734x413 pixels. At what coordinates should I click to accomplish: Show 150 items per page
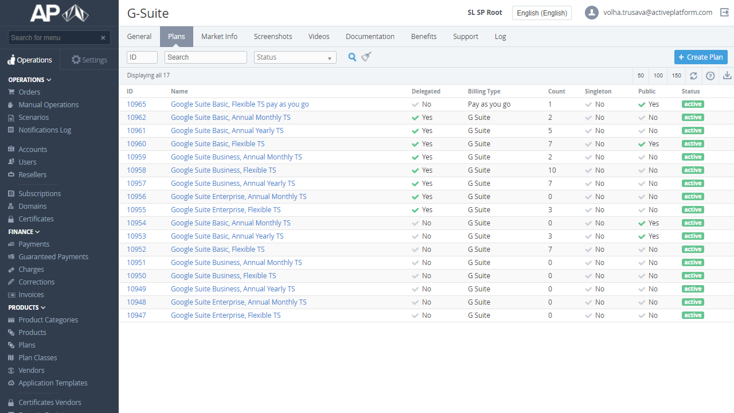pyautogui.click(x=677, y=76)
